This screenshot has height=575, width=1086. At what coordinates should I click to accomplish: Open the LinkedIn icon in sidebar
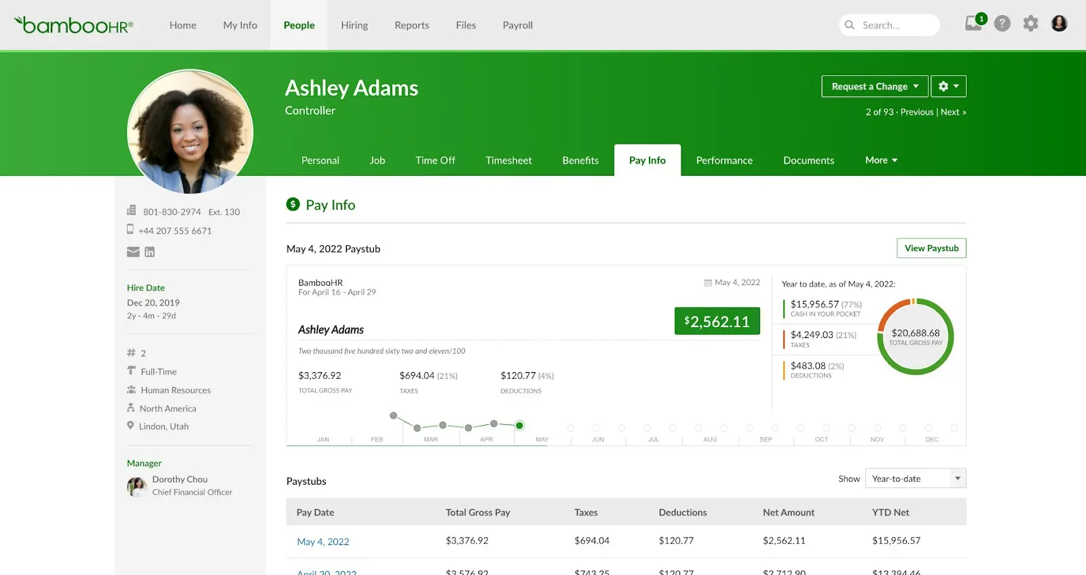(x=150, y=252)
